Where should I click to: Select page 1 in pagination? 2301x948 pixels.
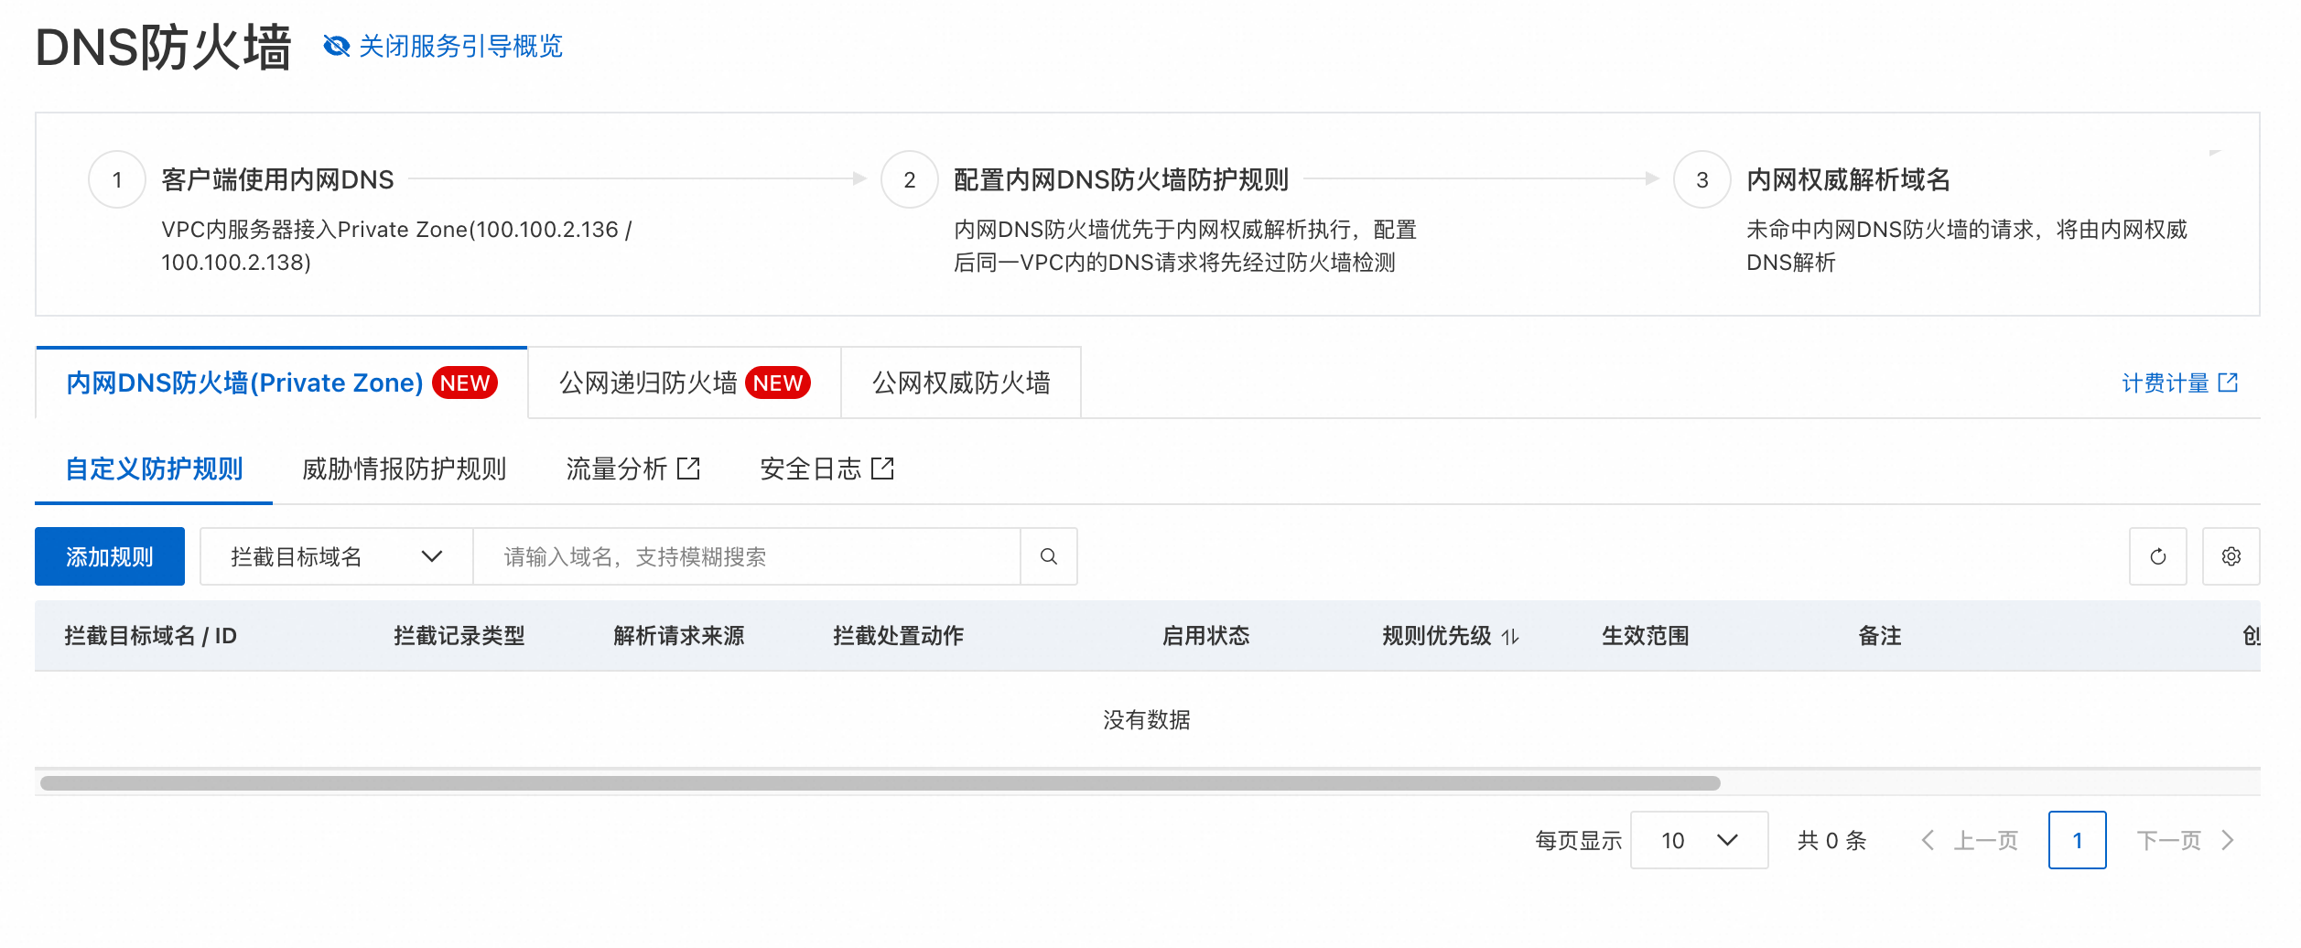click(x=2078, y=840)
